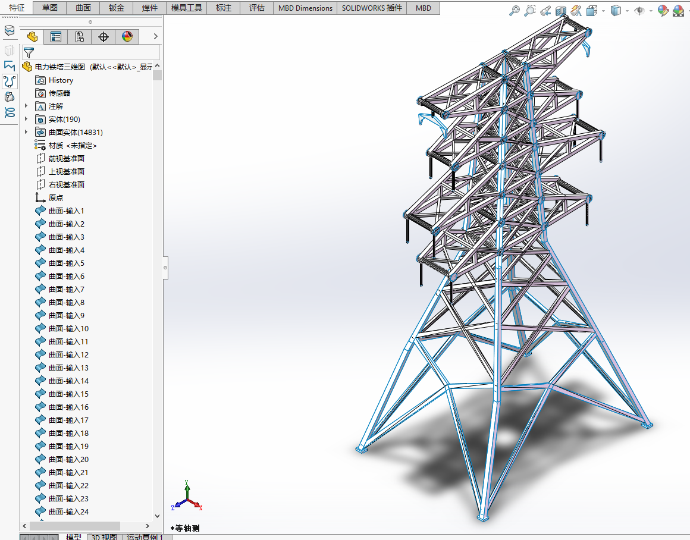
Task: Activate the Section View tool
Action: (560, 11)
